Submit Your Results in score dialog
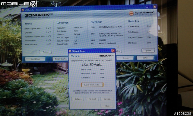193x116 pixels. coord(92,85)
